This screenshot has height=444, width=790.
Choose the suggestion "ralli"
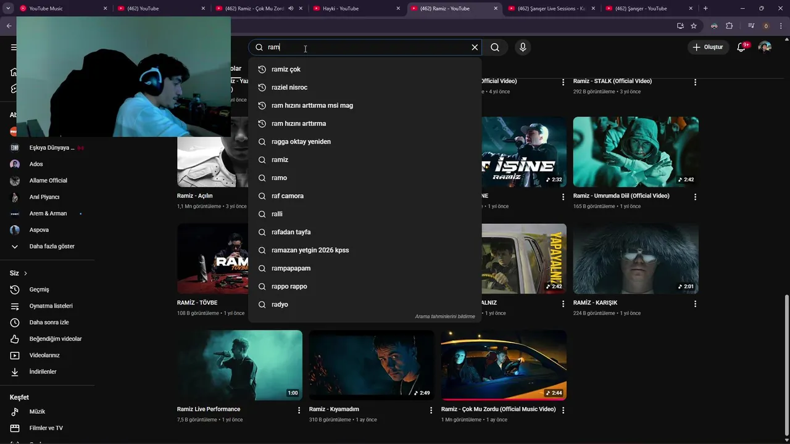coord(365,214)
